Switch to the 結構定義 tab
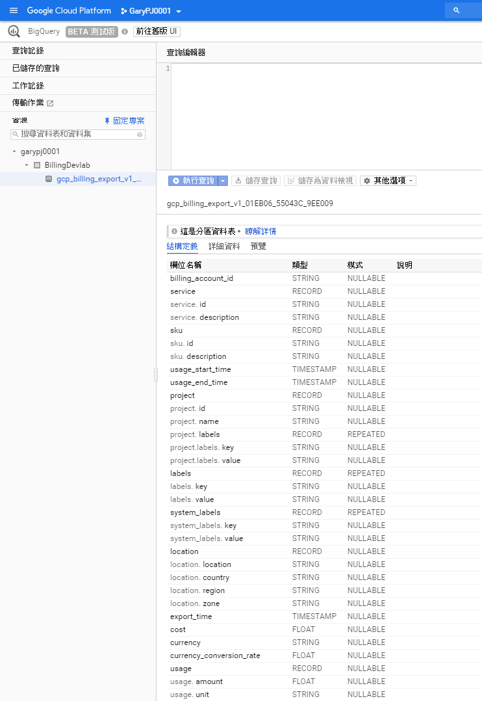This screenshot has width=482, height=701. pyautogui.click(x=183, y=246)
